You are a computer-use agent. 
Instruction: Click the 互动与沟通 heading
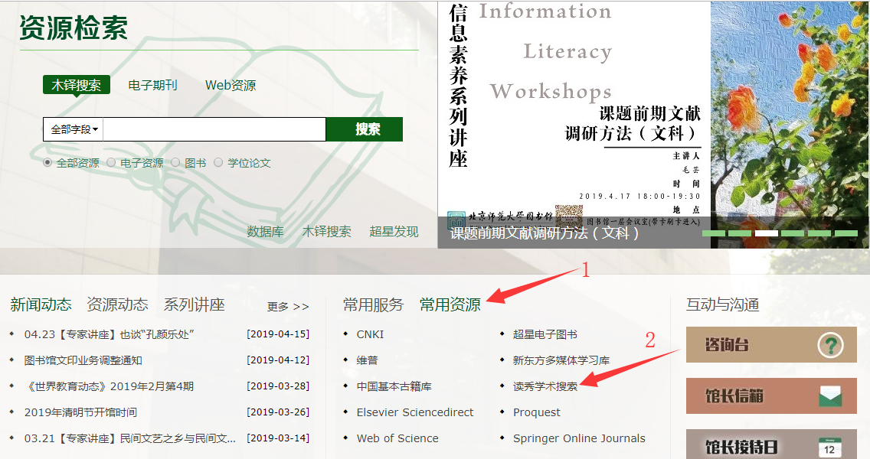tap(722, 304)
